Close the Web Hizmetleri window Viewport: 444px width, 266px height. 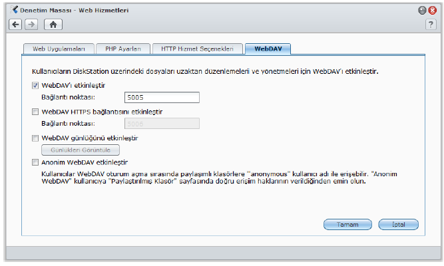[431, 10]
